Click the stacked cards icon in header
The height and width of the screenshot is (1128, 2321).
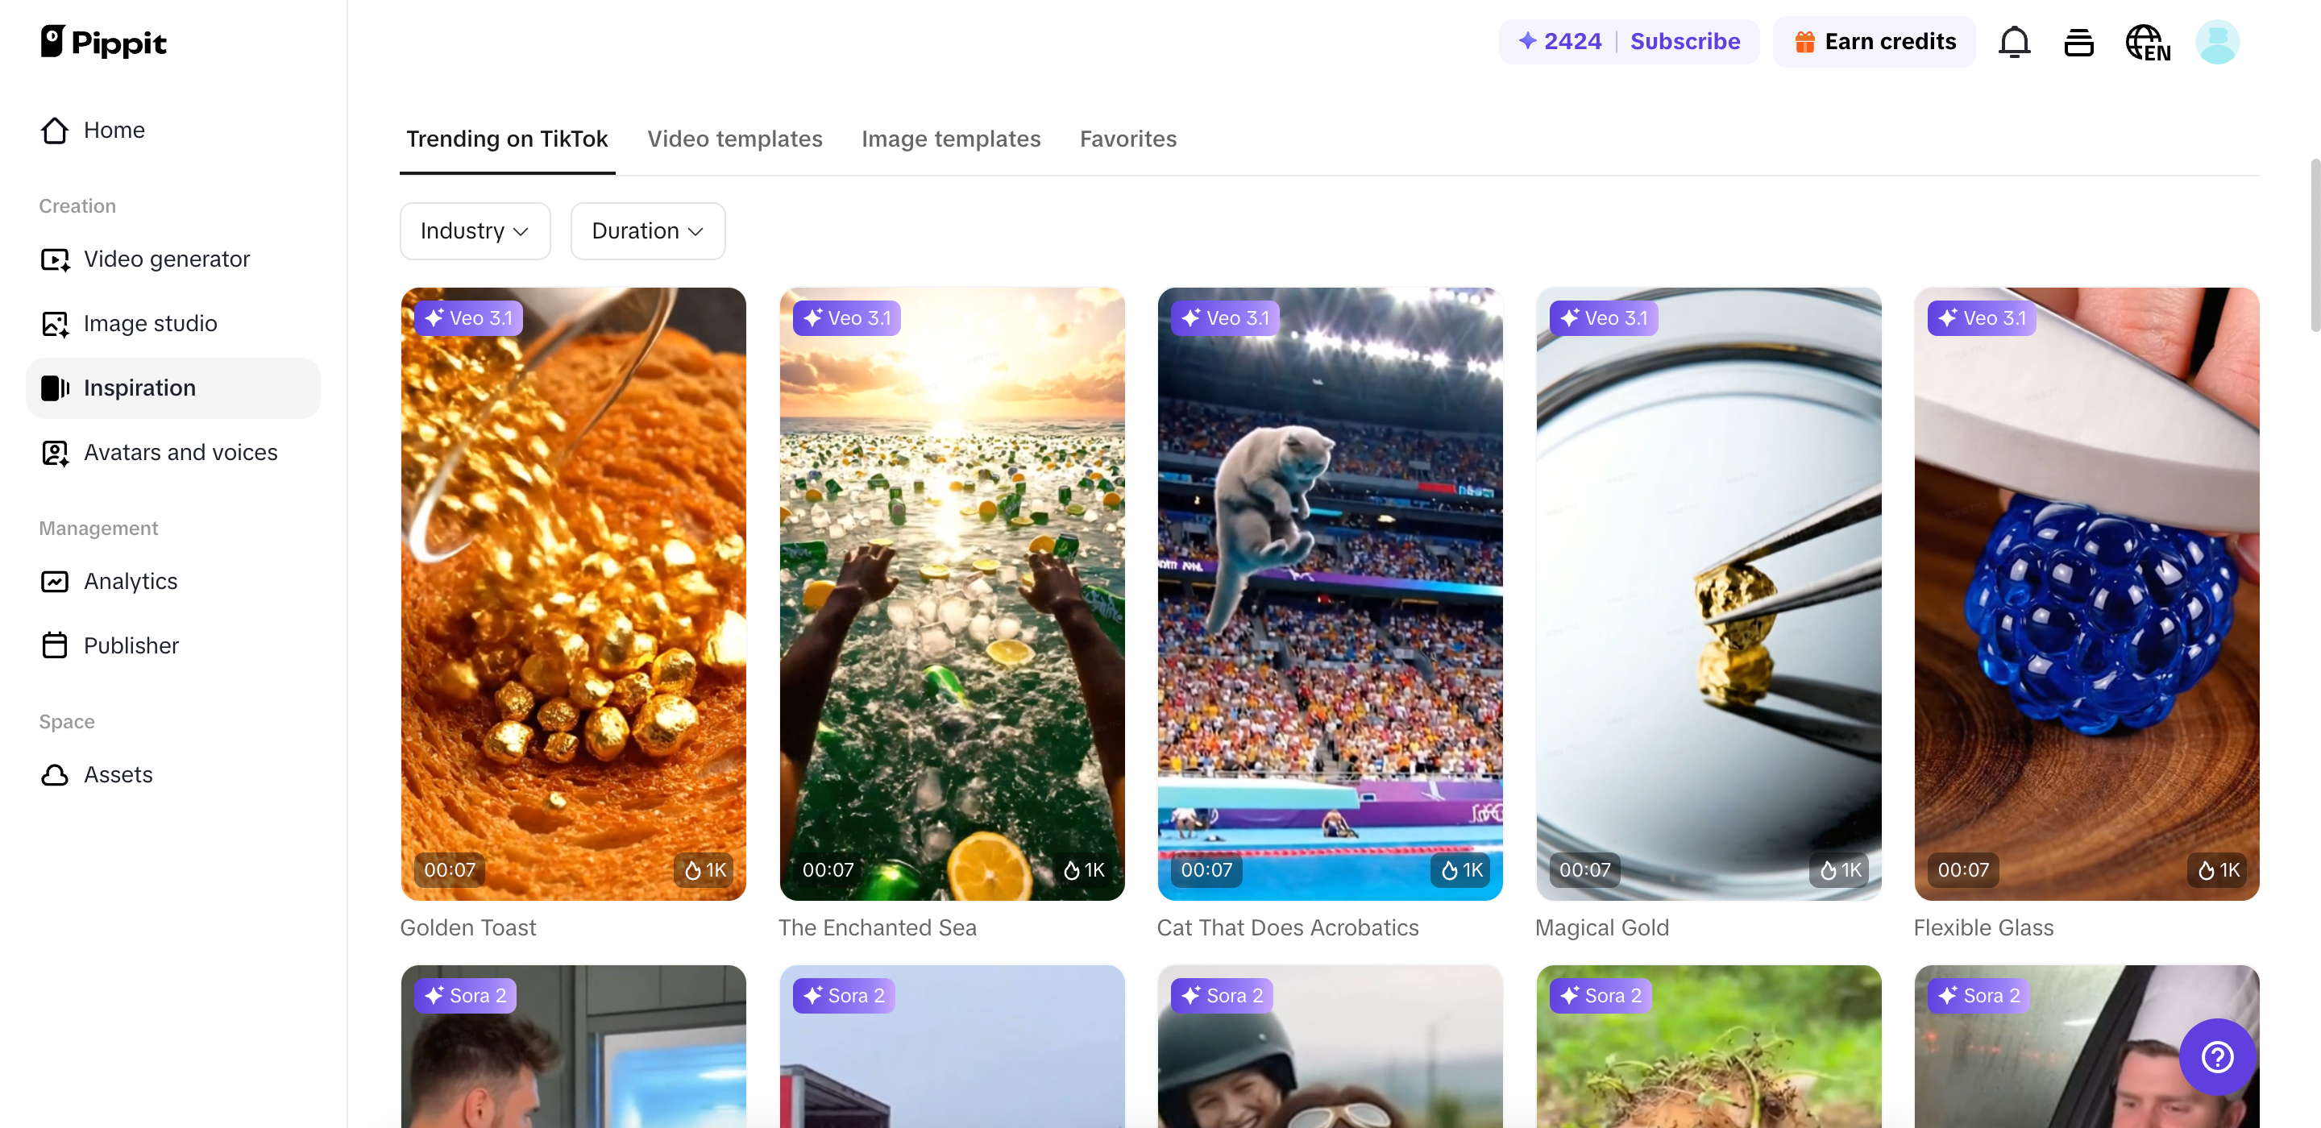click(2078, 43)
